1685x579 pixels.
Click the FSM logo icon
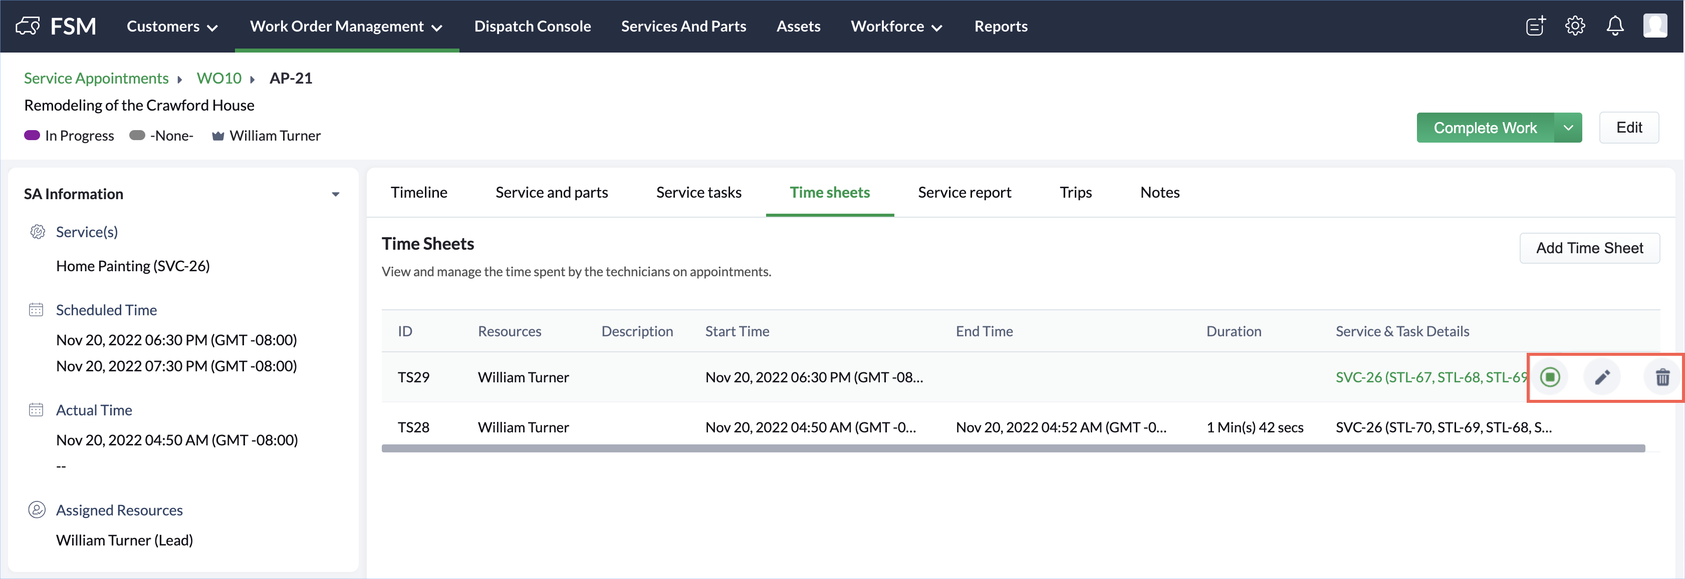point(28,26)
